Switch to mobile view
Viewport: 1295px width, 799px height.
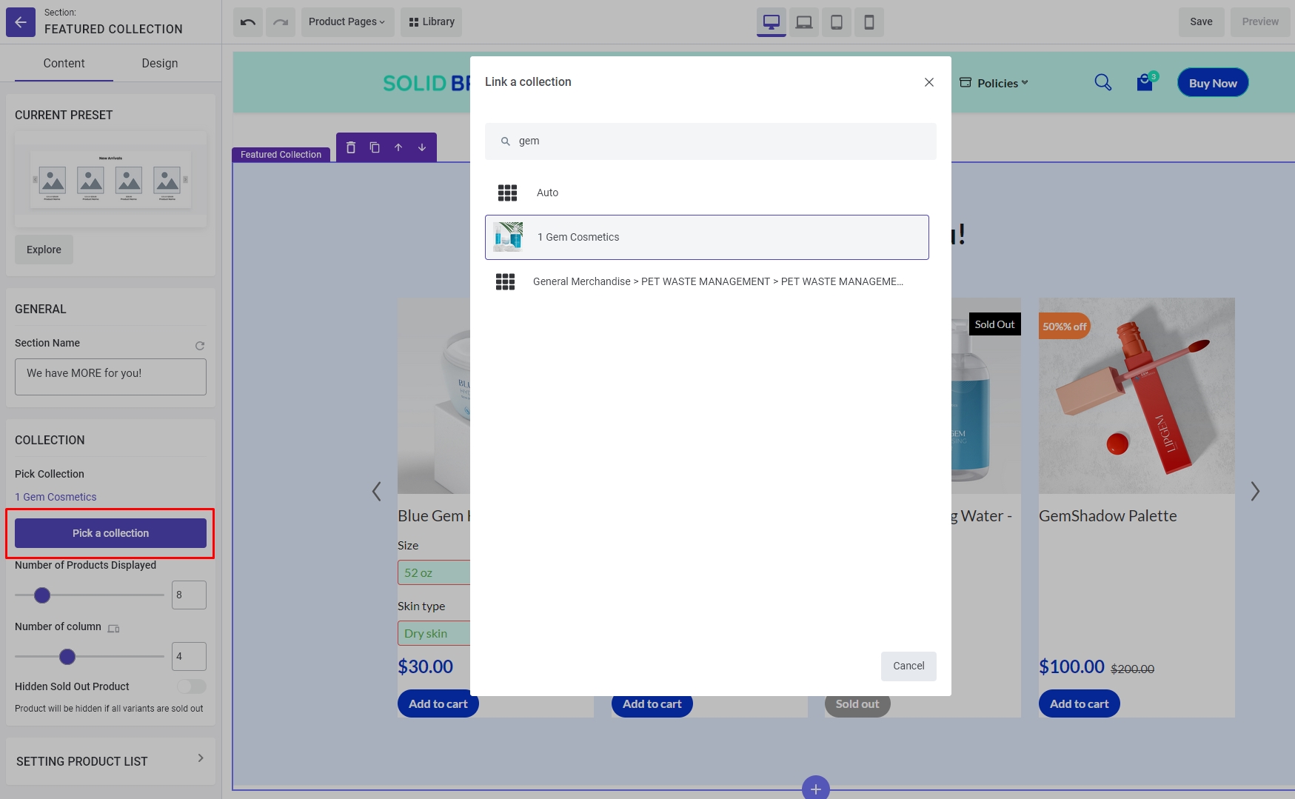pyautogui.click(x=869, y=22)
